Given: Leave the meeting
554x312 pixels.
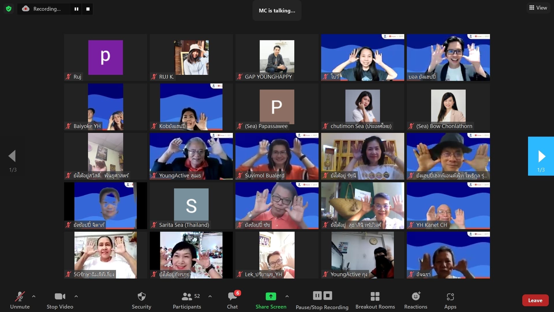Looking at the screenshot, I should click(x=535, y=300).
